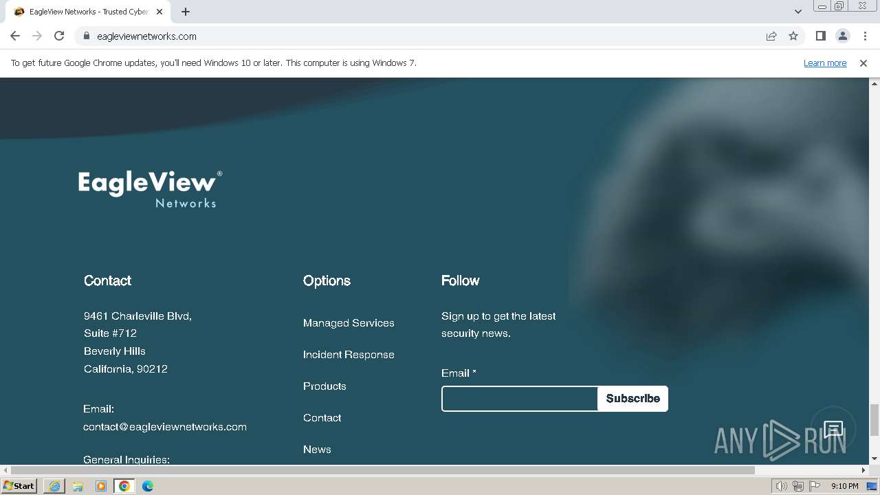Click the horizontal scrollbar left arrow
The width and height of the screenshot is (880, 495).
pyautogui.click(x=5, y=470)
